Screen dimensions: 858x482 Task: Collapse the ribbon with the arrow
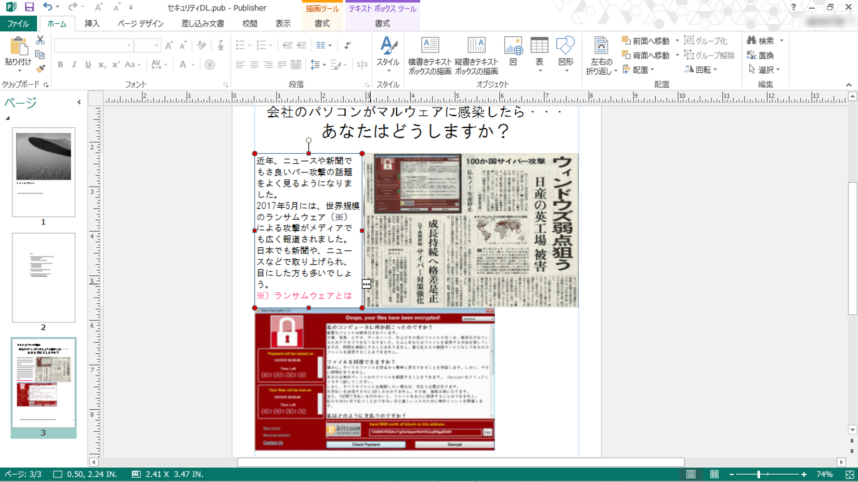pyautogui.click(x=849, y=85)
